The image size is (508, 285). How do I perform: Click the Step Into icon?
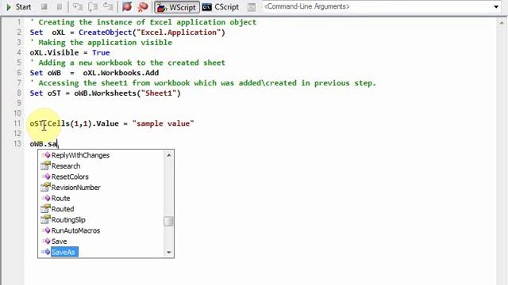pyautogui.click(x=78, y=7)
